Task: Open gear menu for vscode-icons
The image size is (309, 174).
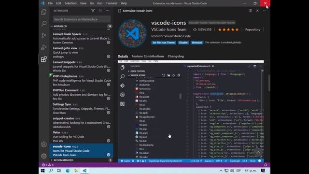Action: 109,155
